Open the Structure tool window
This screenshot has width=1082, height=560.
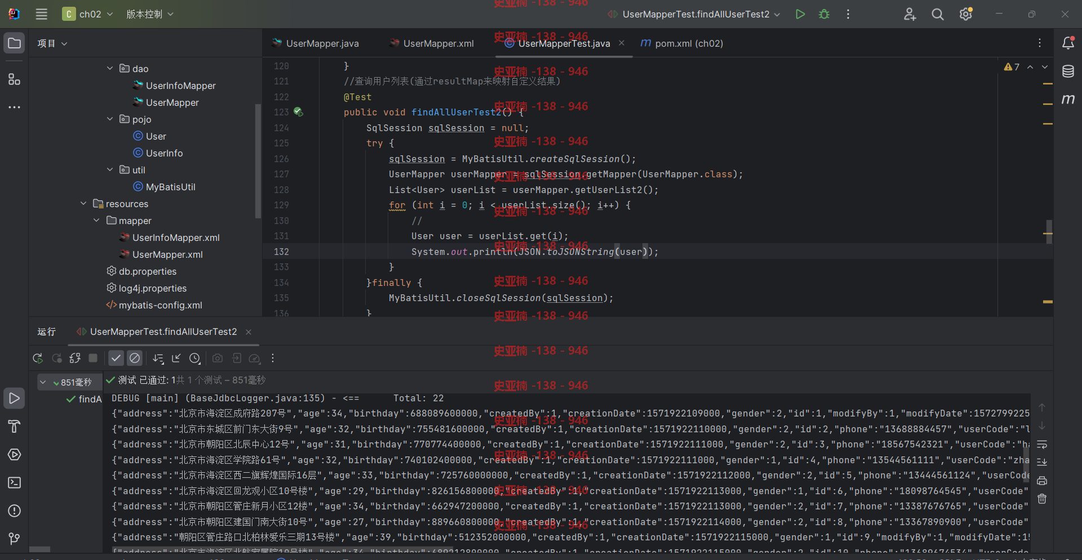(x=15, y=79)
